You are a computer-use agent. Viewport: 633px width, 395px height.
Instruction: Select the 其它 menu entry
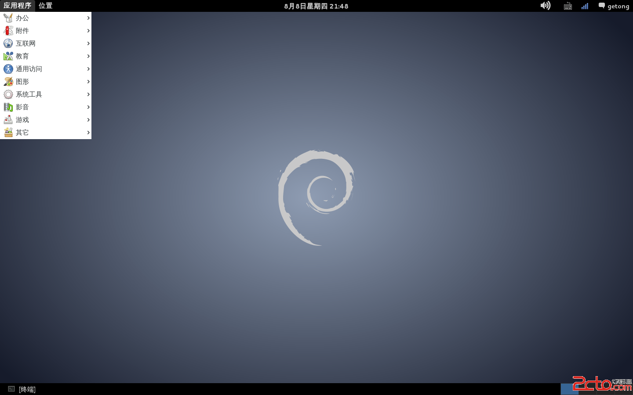tap(46, 133)
